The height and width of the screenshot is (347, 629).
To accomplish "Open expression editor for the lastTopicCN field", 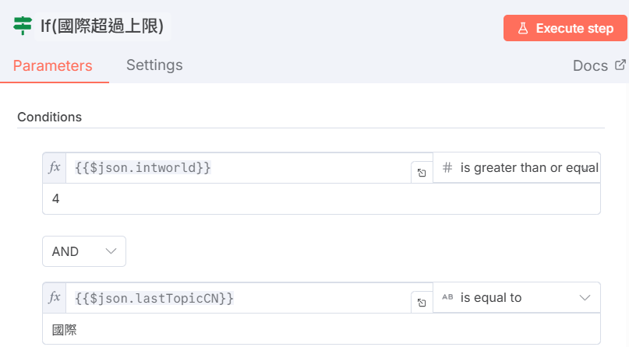I will [x=421, y=303].
